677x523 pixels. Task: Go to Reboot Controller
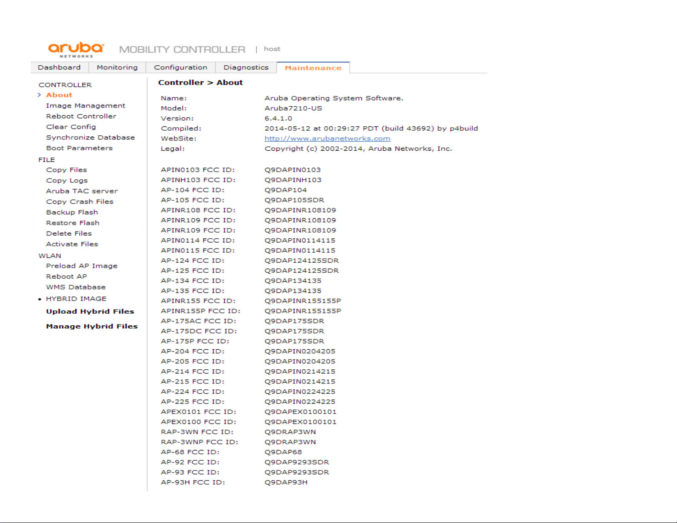click(81, 116)
